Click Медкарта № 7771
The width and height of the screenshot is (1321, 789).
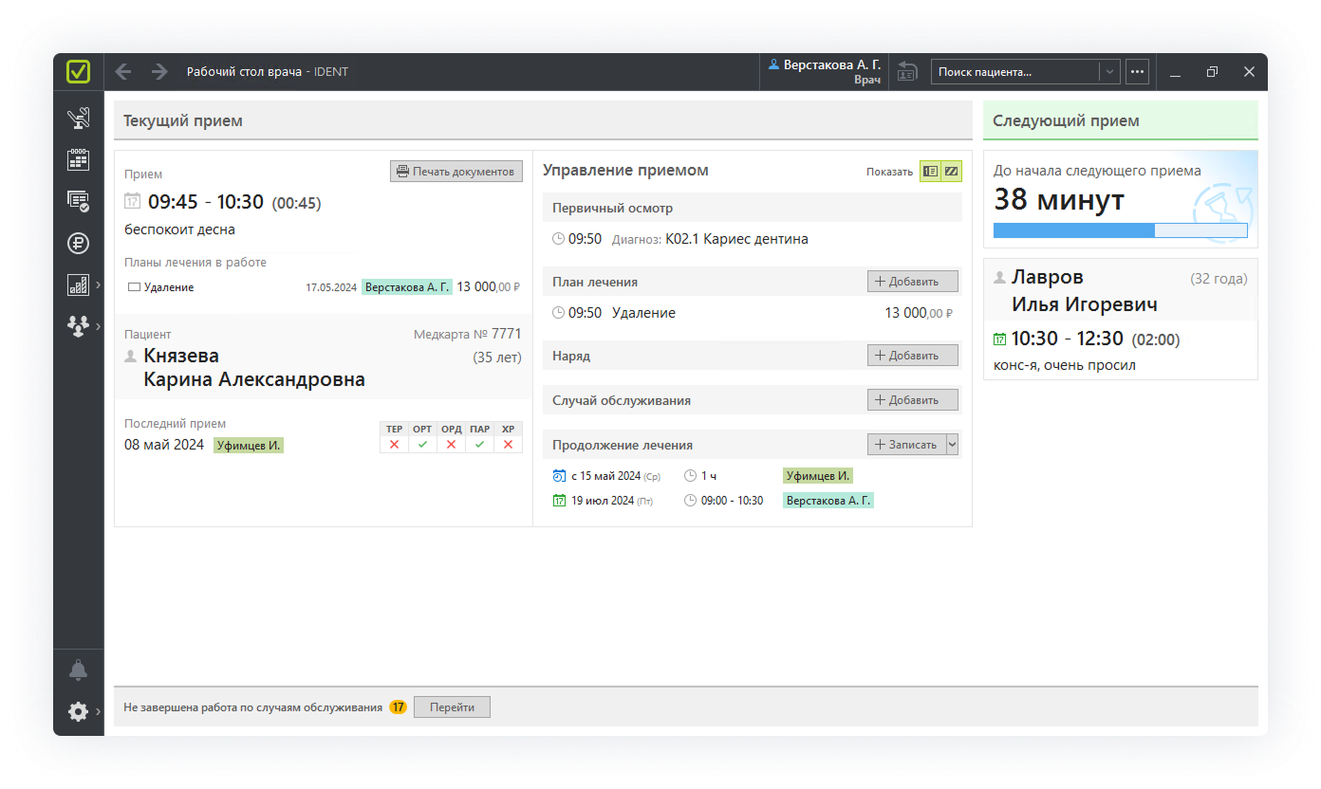point(467,334)
